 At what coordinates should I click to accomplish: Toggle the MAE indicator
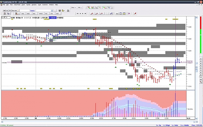pyautogui.click(x=28, y=14)
